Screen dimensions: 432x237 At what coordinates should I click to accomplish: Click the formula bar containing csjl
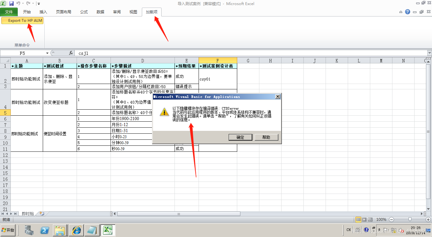pos(251,53)
